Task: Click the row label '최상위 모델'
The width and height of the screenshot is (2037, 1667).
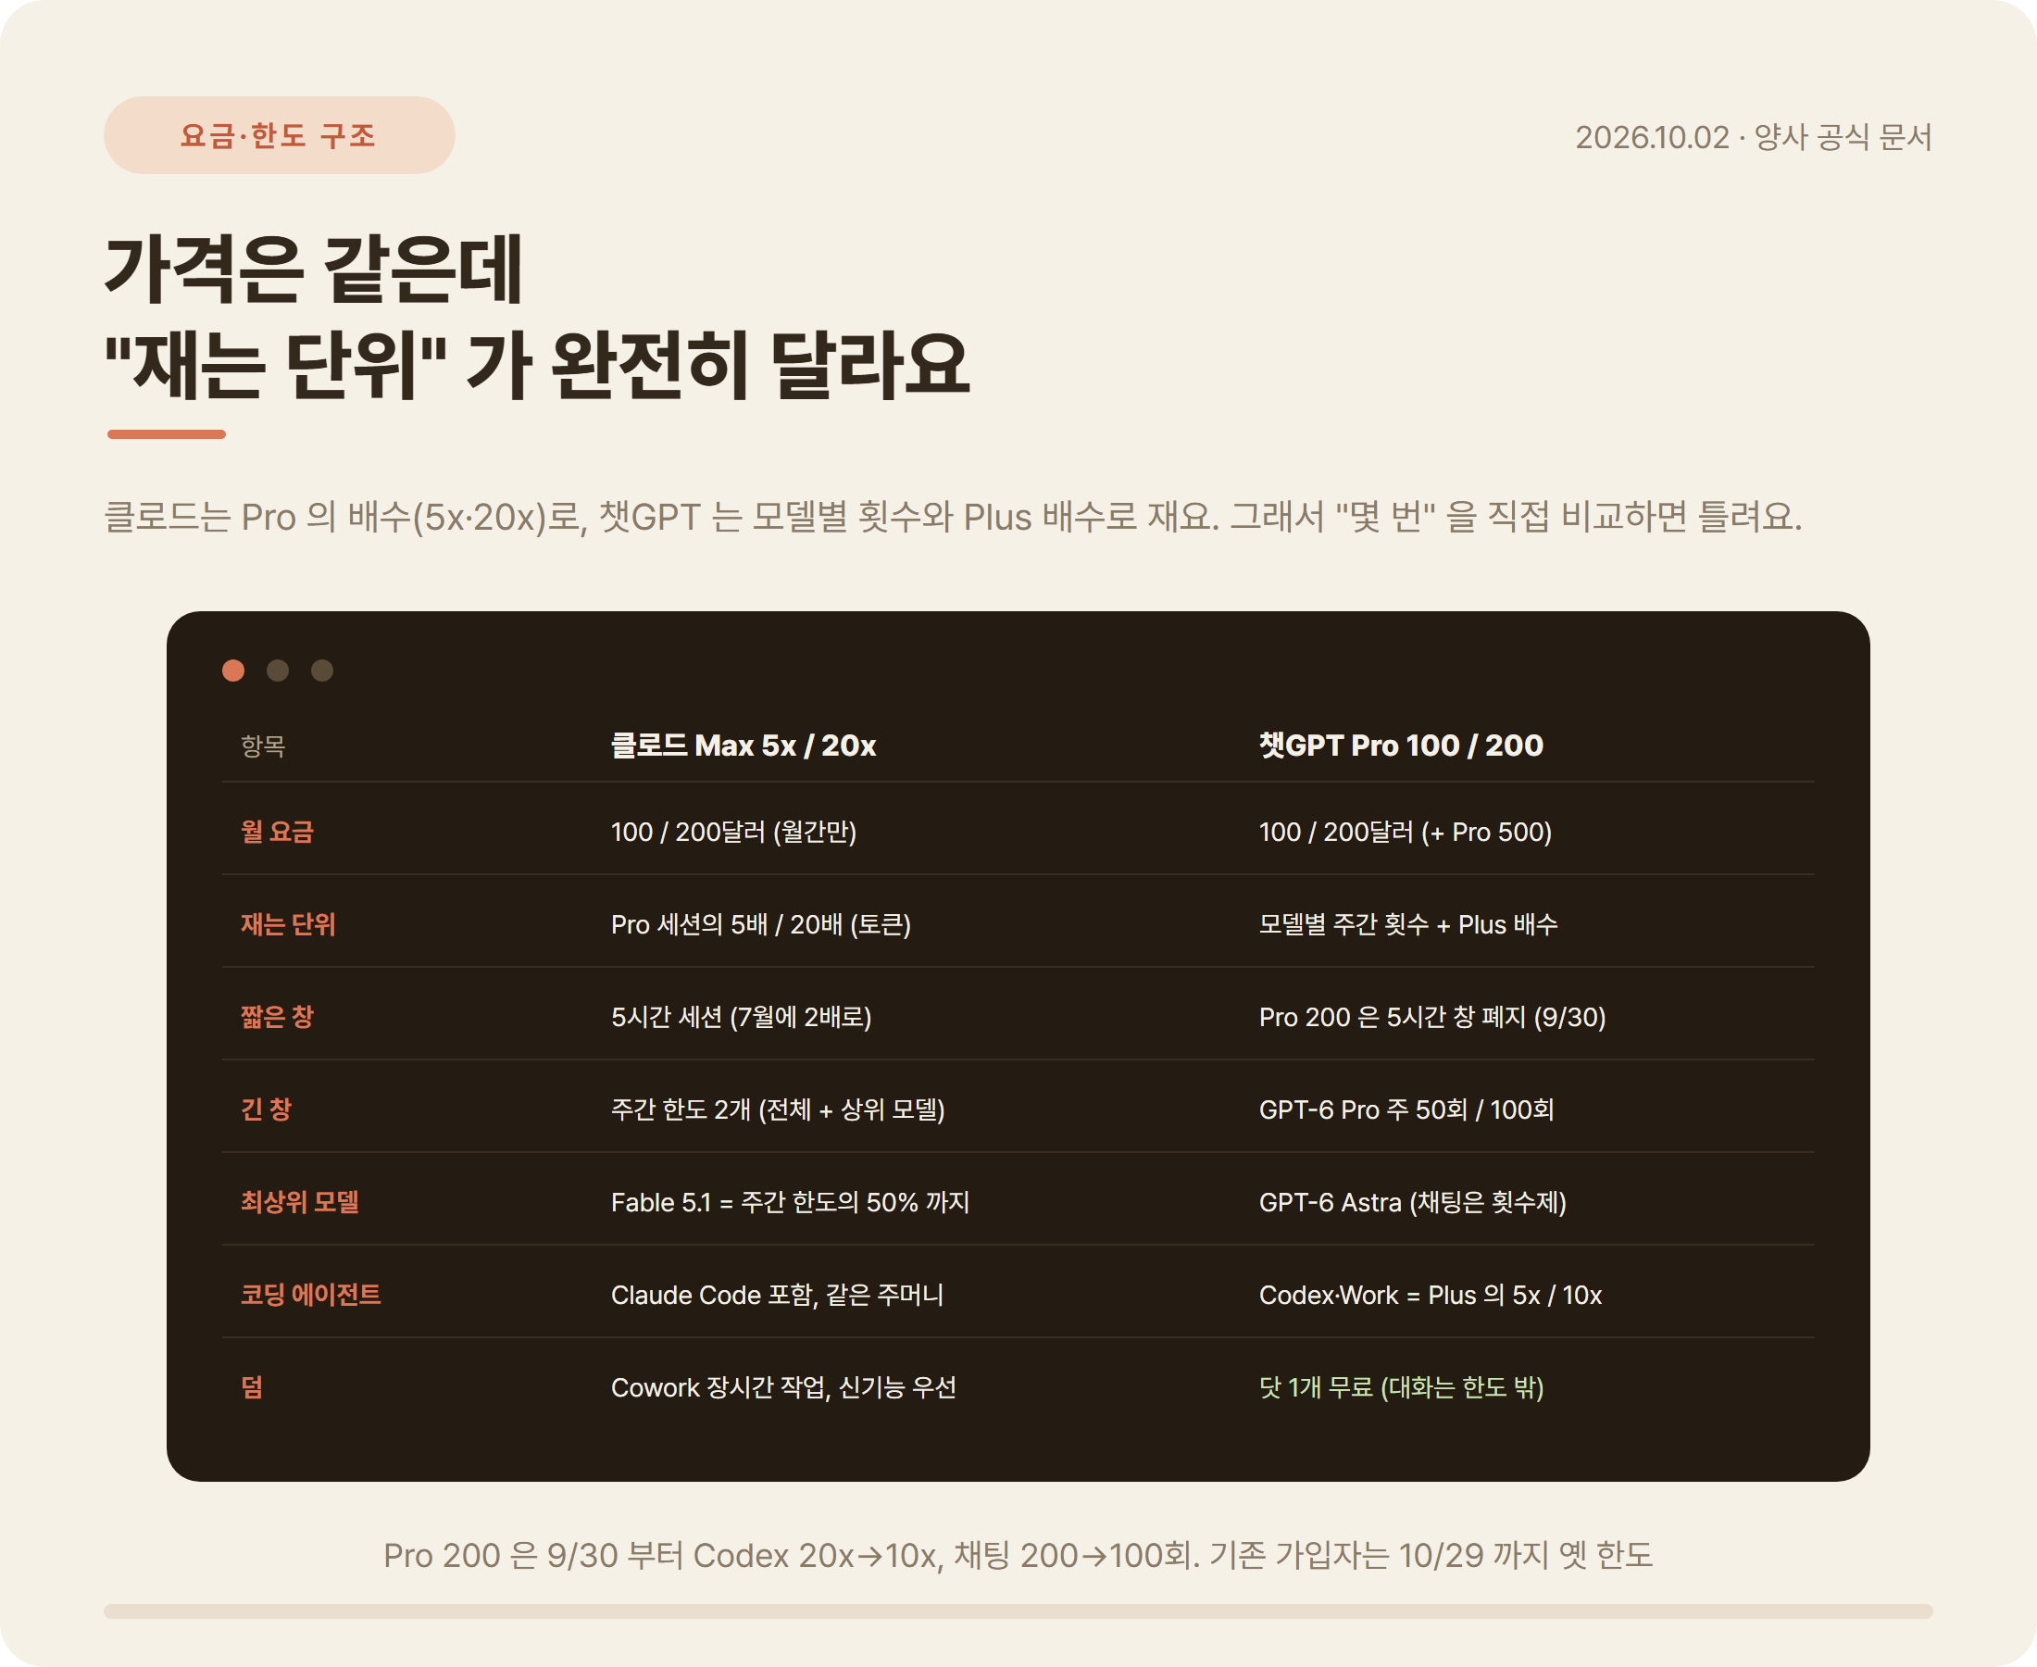Action: [x=299, y=1202]
